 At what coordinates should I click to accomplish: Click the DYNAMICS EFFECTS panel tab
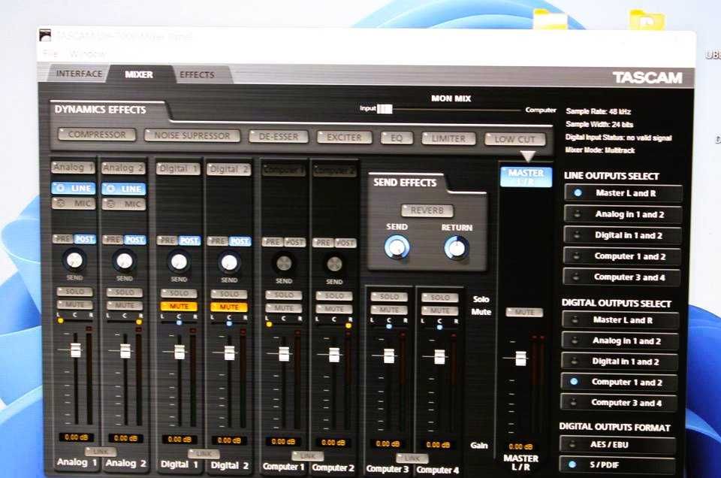pyautogui.click(x=100, y=110)
